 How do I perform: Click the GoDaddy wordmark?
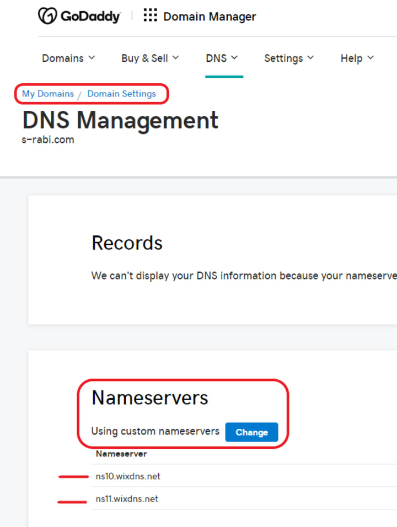(90, 16)
